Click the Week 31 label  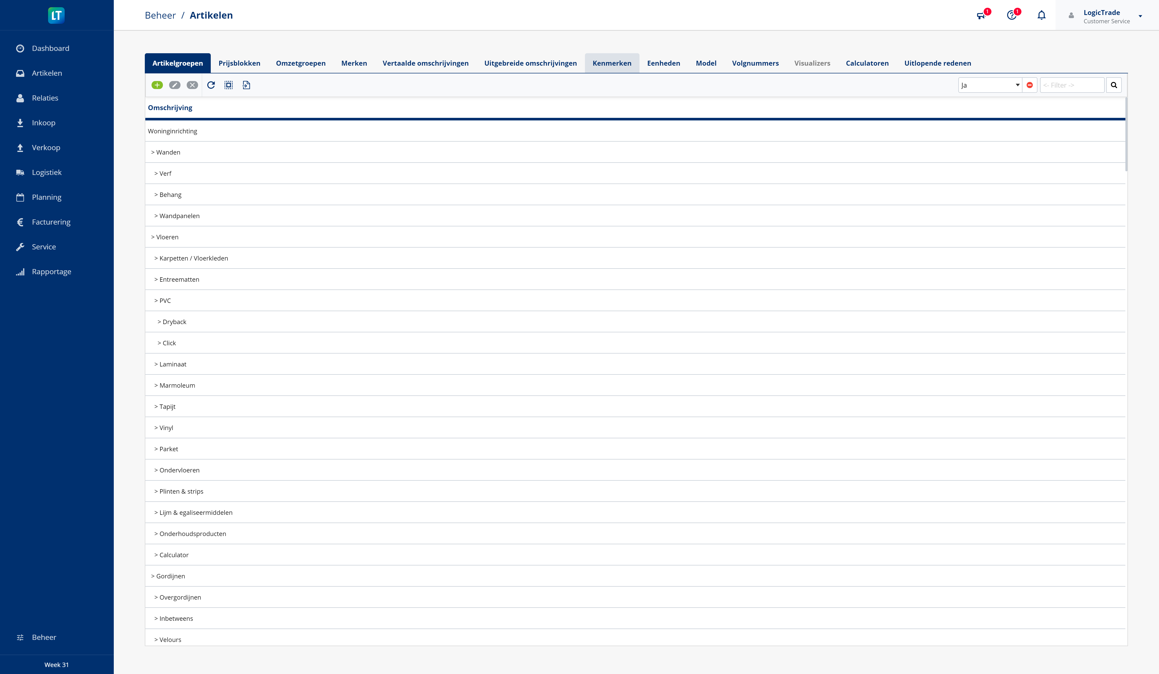pos(57,665)
